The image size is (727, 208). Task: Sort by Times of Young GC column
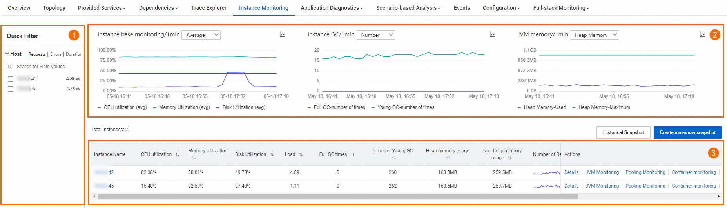393,158
